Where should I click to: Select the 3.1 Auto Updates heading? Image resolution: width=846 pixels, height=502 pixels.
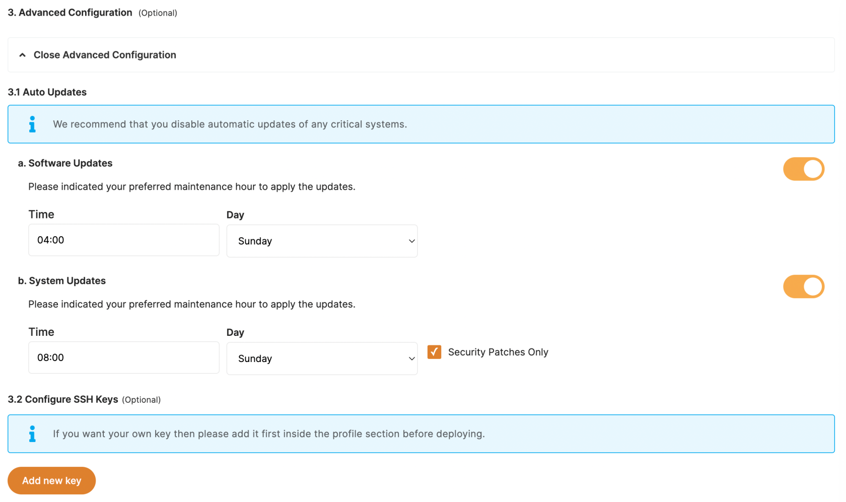[x=47, y=92]
